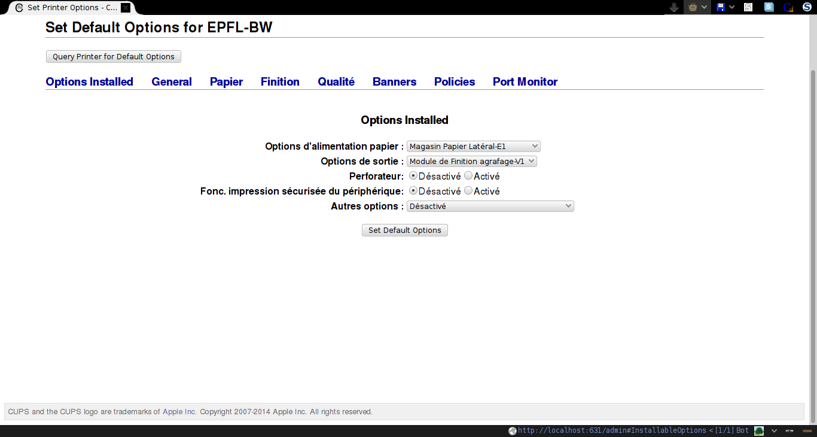The width and height of the screenshot is (817, 437).
Task: Click the Set Default Options button
Action: [404, 230]
